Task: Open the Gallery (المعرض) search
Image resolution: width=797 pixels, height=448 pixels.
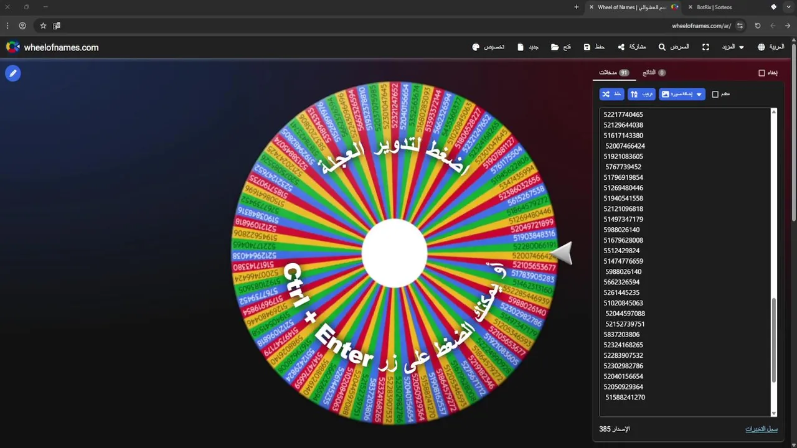Action: [674, 47]
